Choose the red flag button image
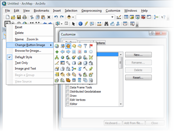174x131 pixels. pos(91,46)
